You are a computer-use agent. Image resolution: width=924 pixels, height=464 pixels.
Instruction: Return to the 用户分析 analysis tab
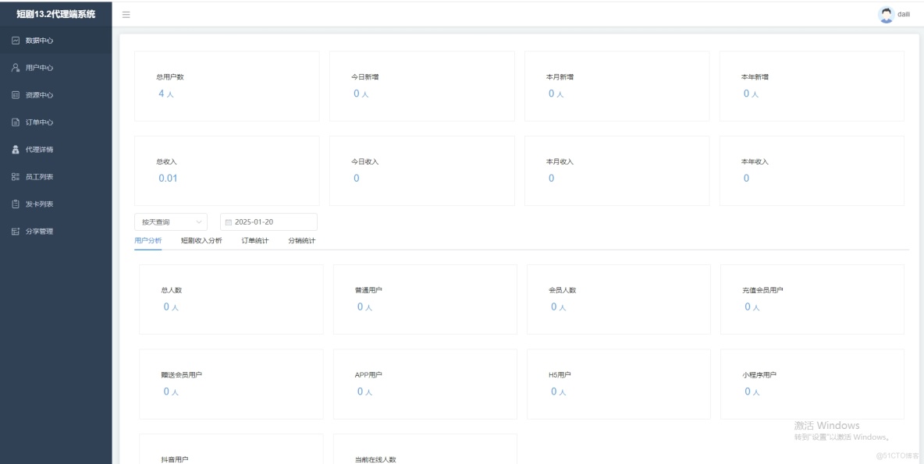click(x=147, y=240)
